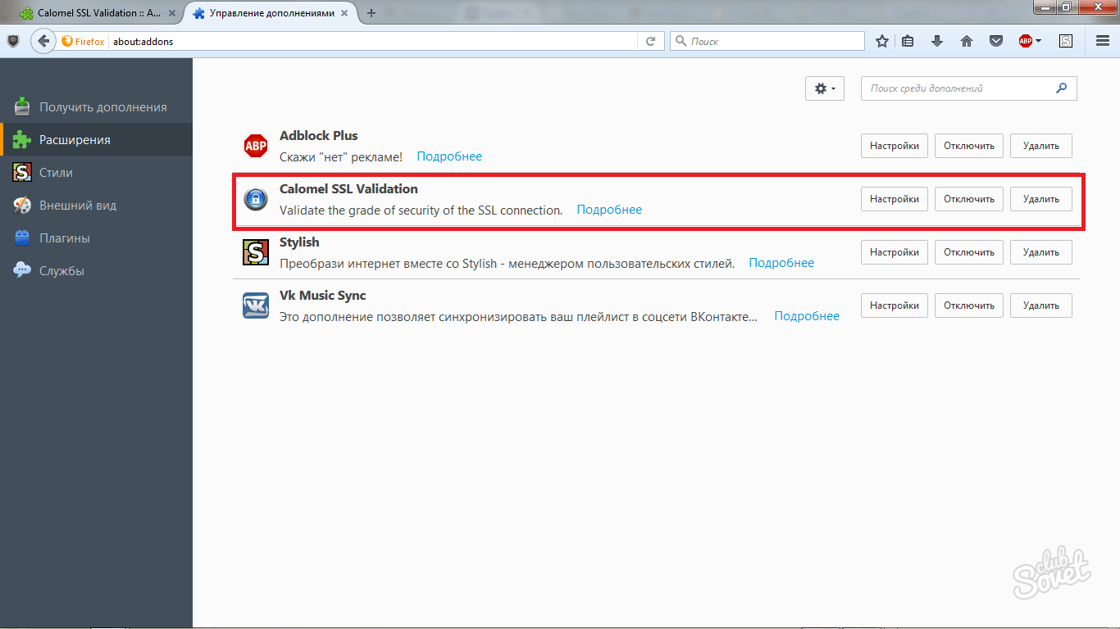
Task: Open the gear tools dropdown
Action: 825,88
